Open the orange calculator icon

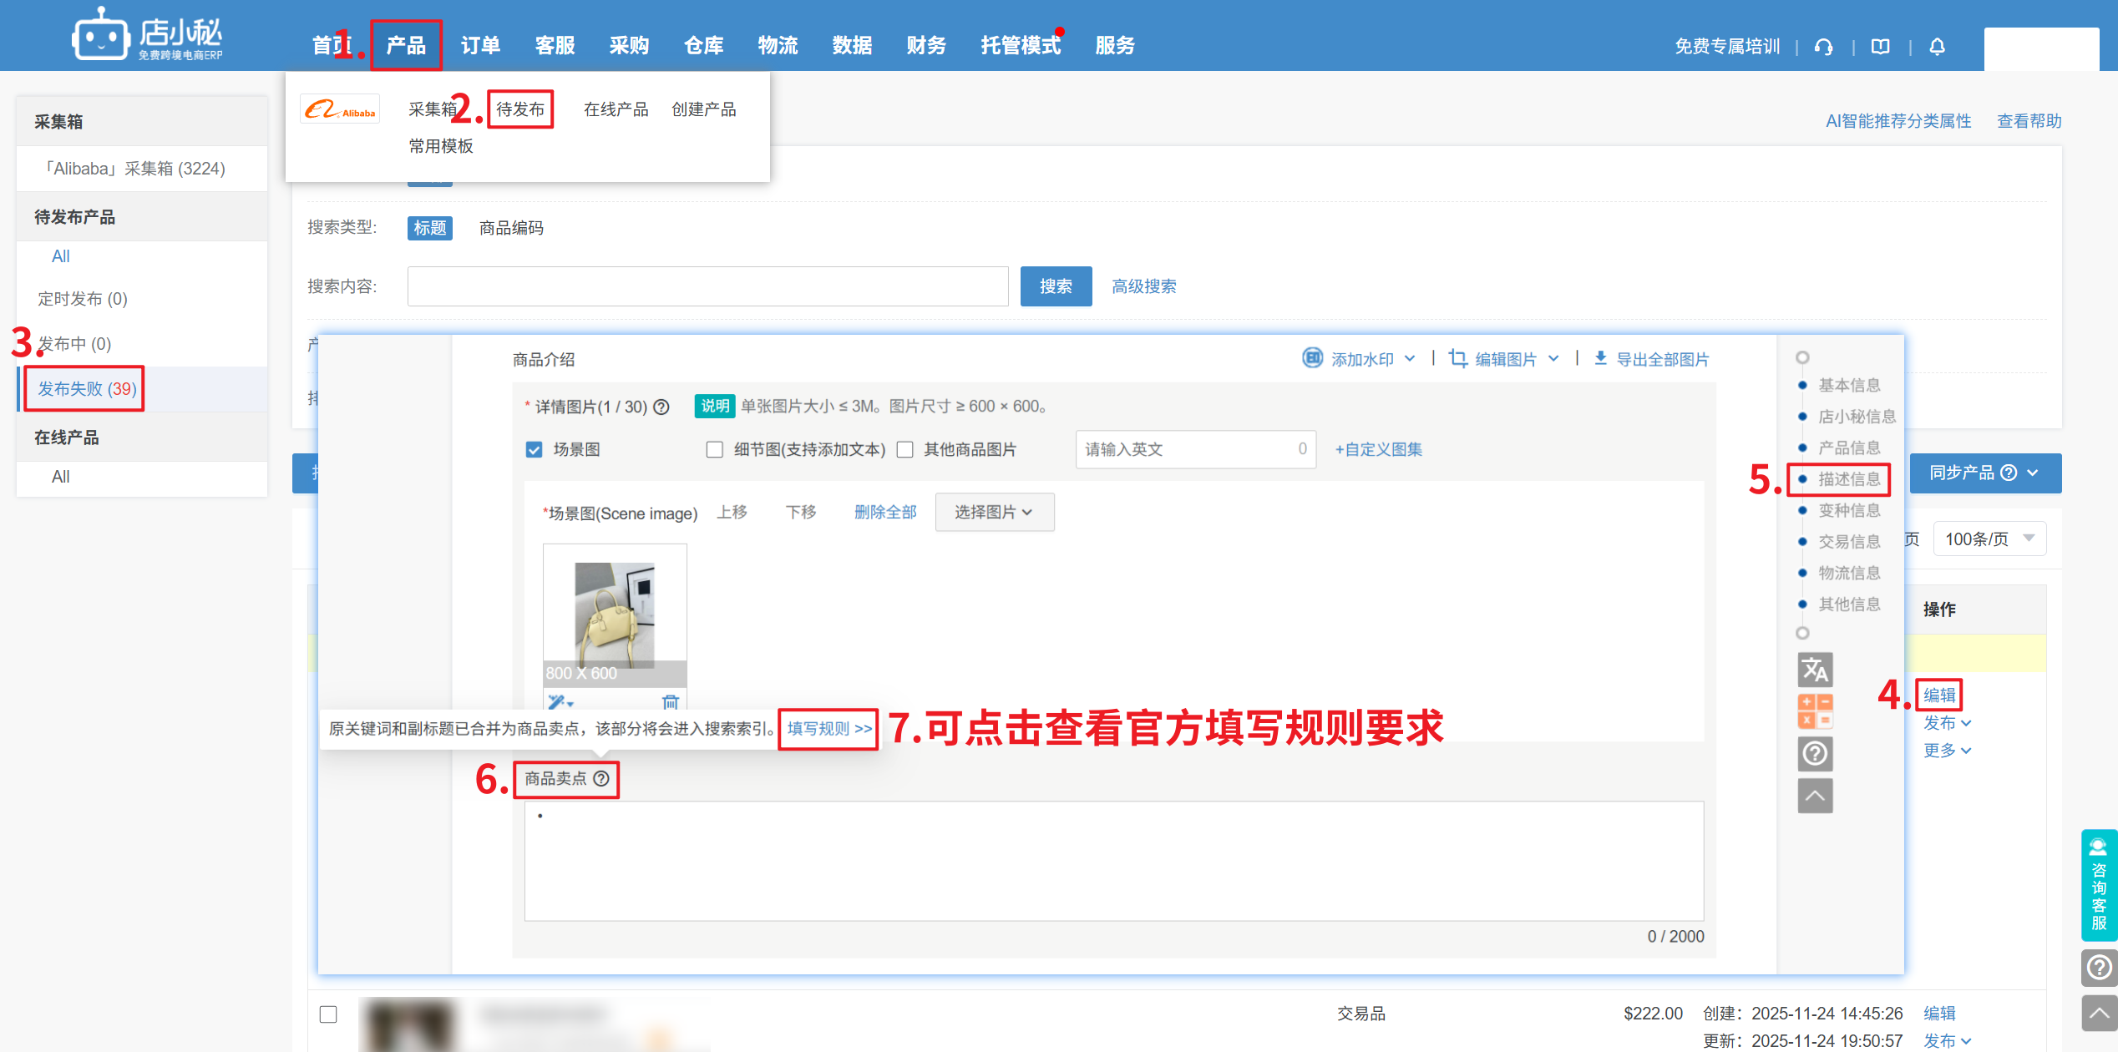1815,711
